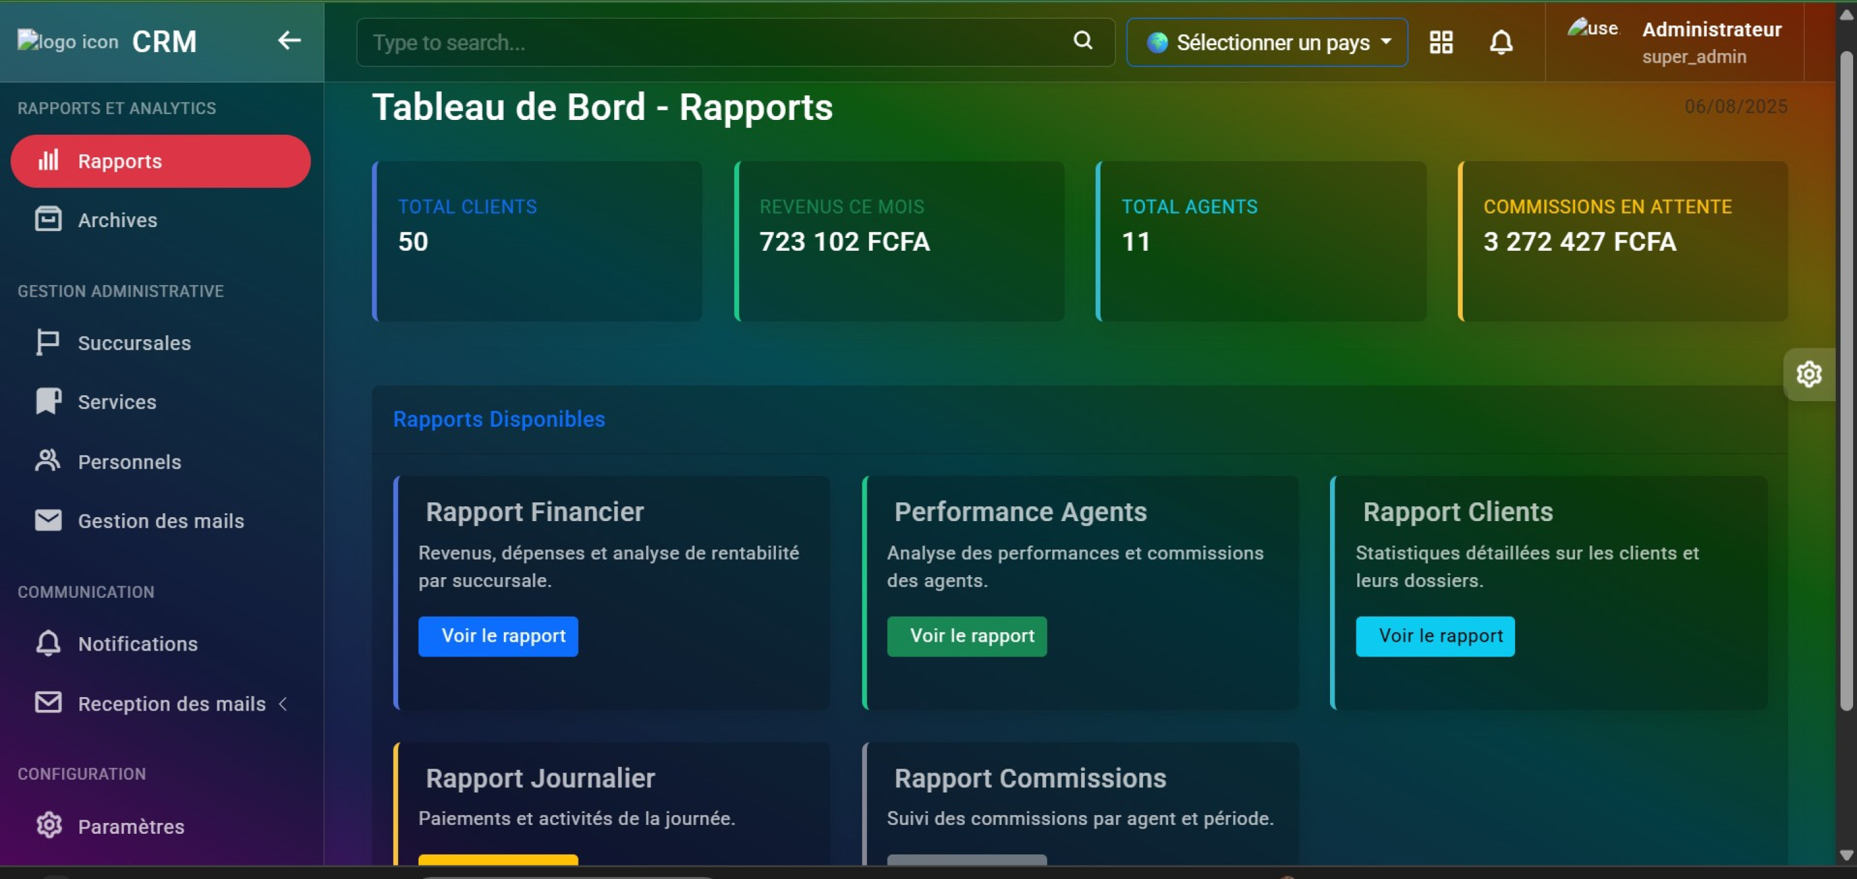Go to Notifications in the sidebar
The image size is (1857, 879).
click(137, 644)
